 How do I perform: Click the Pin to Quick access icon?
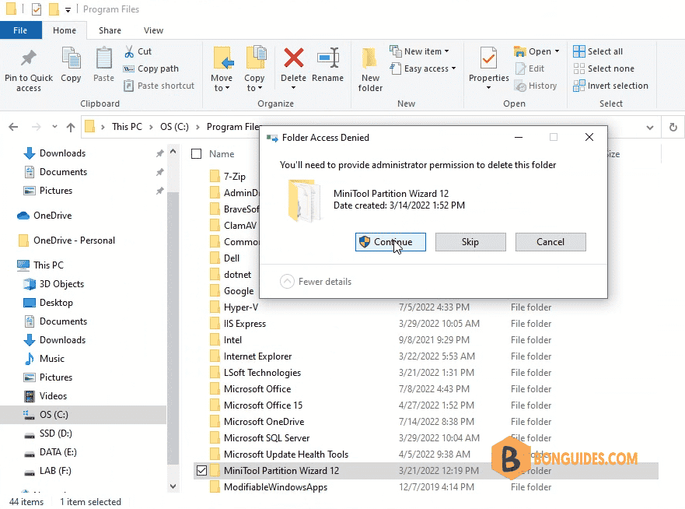(x=29, y=58)
